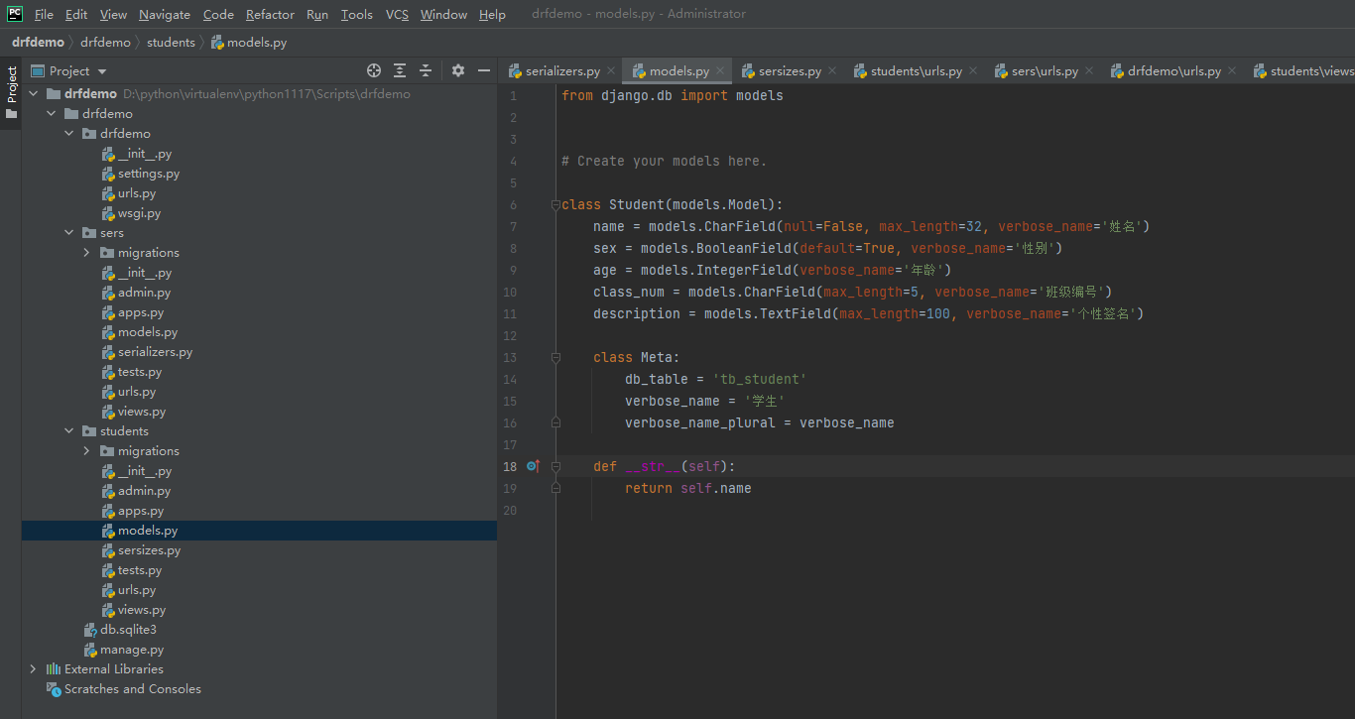Close the serializers.py tab
This screenshot has width=1355, height=719.
(611, 70)
